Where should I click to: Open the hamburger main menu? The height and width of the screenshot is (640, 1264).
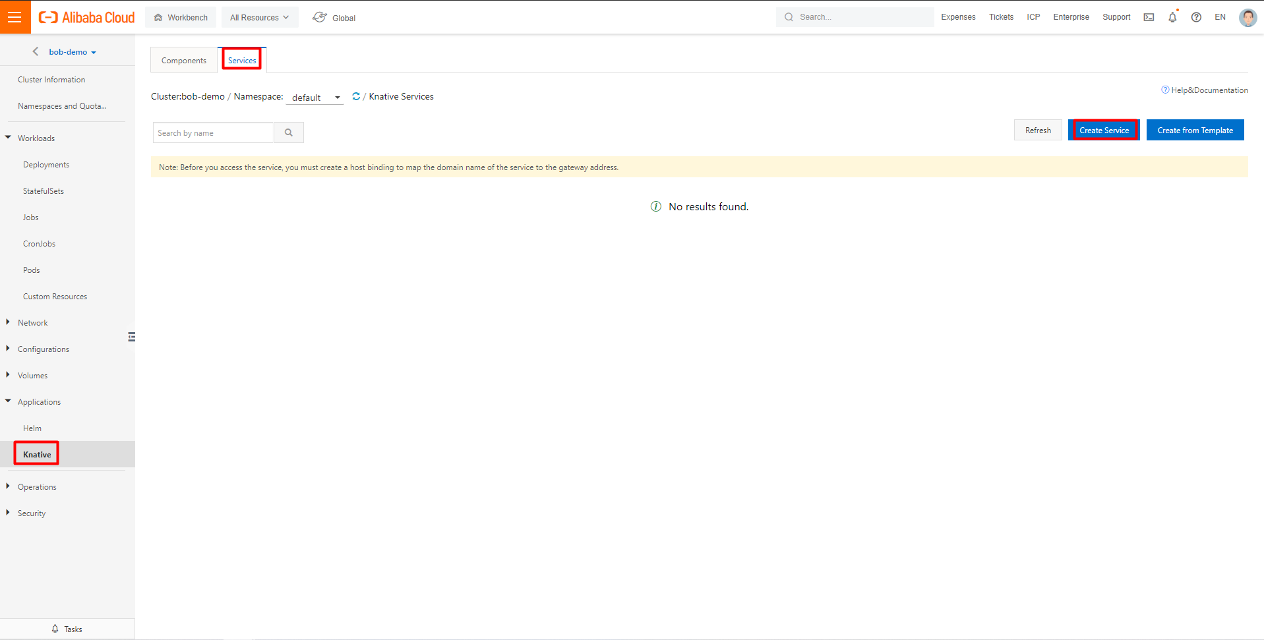point(15,17)
